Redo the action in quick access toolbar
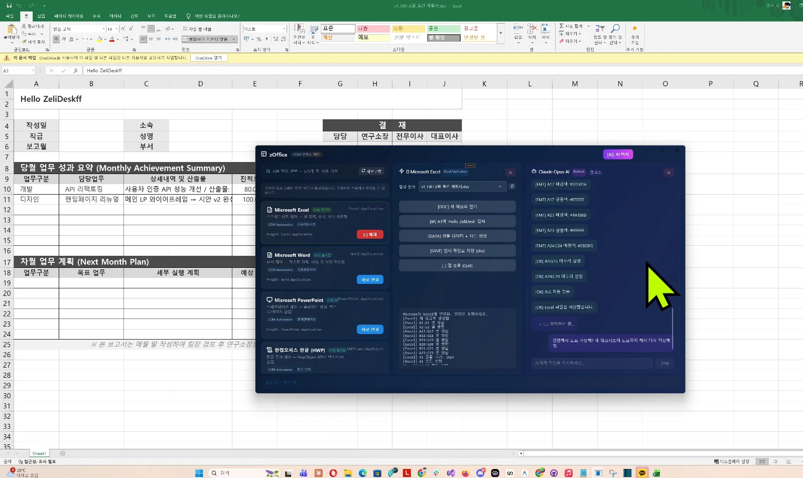This screenshot has height=478, width=803. click(31, 6)
